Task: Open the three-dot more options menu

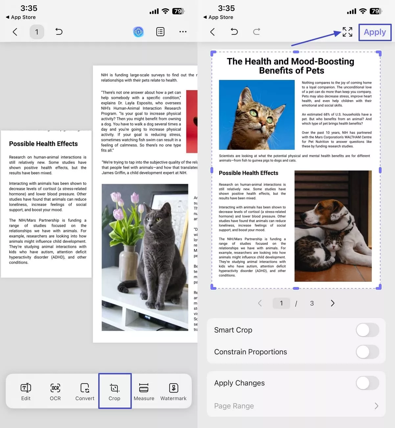Action: point(183,32)
